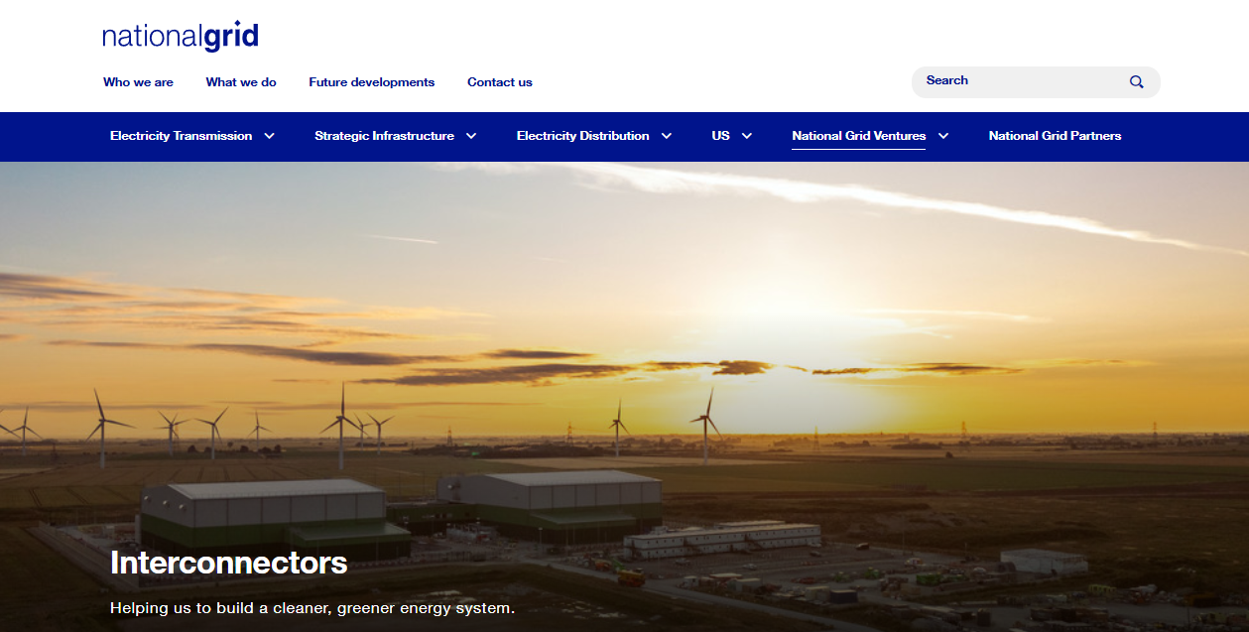Screen dimensions: 1249x632
Task: Open the Who we are menu
Action: (x=138, y=82)
